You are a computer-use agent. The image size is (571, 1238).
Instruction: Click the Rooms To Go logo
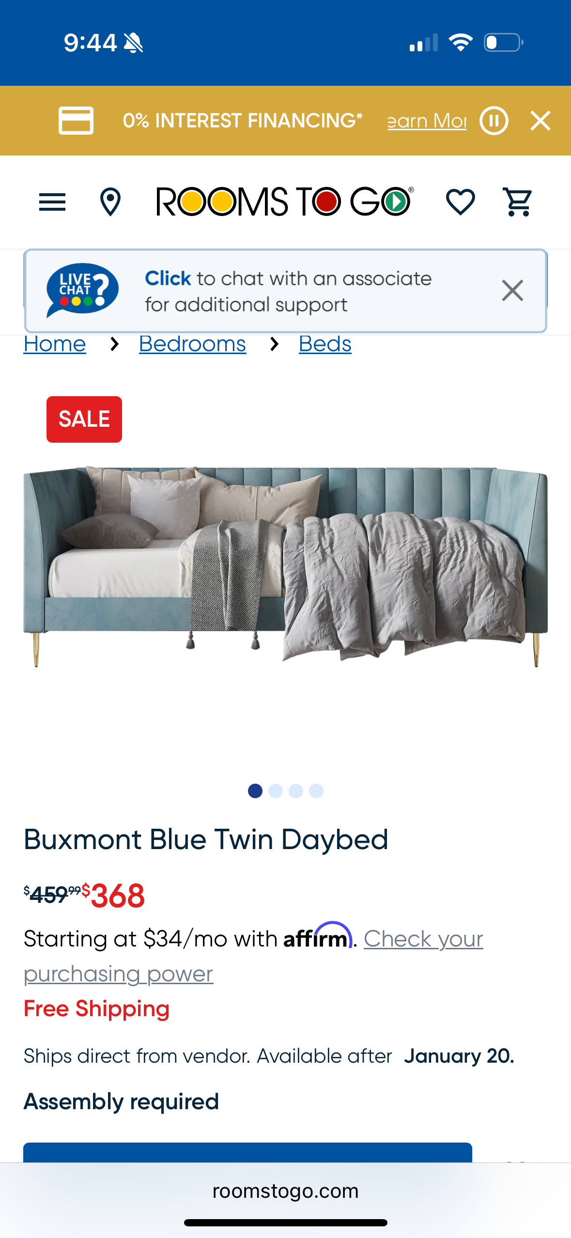click(x=285, y=201)
